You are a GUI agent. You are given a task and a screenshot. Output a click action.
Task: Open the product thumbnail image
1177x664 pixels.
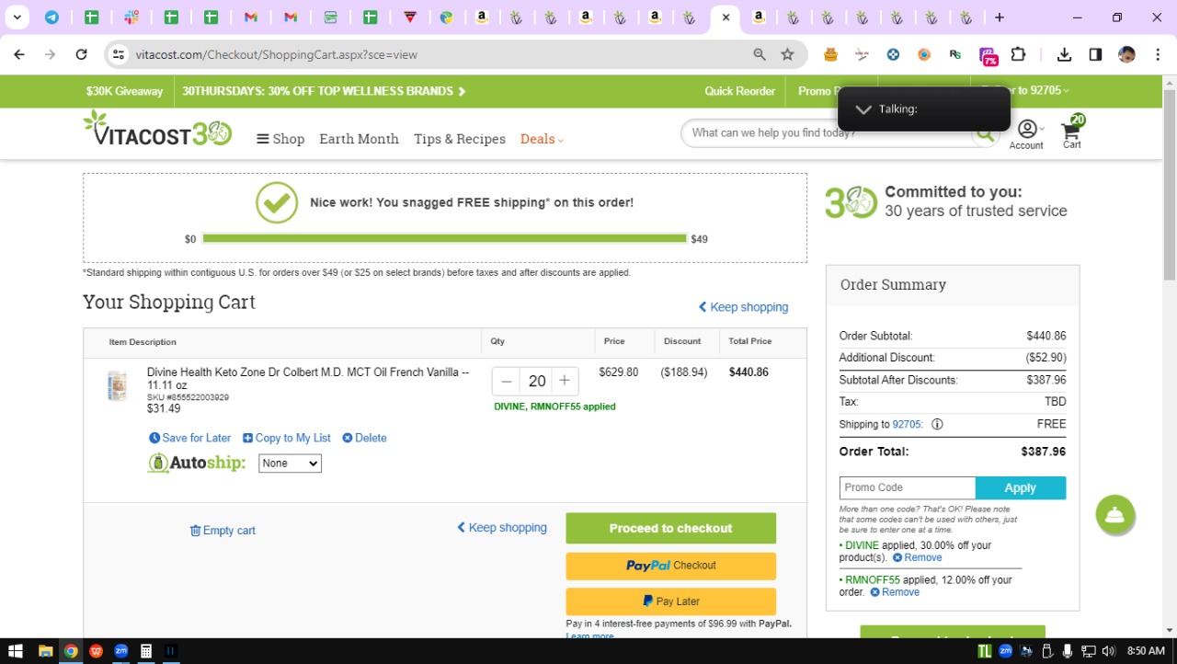(117, 385)
